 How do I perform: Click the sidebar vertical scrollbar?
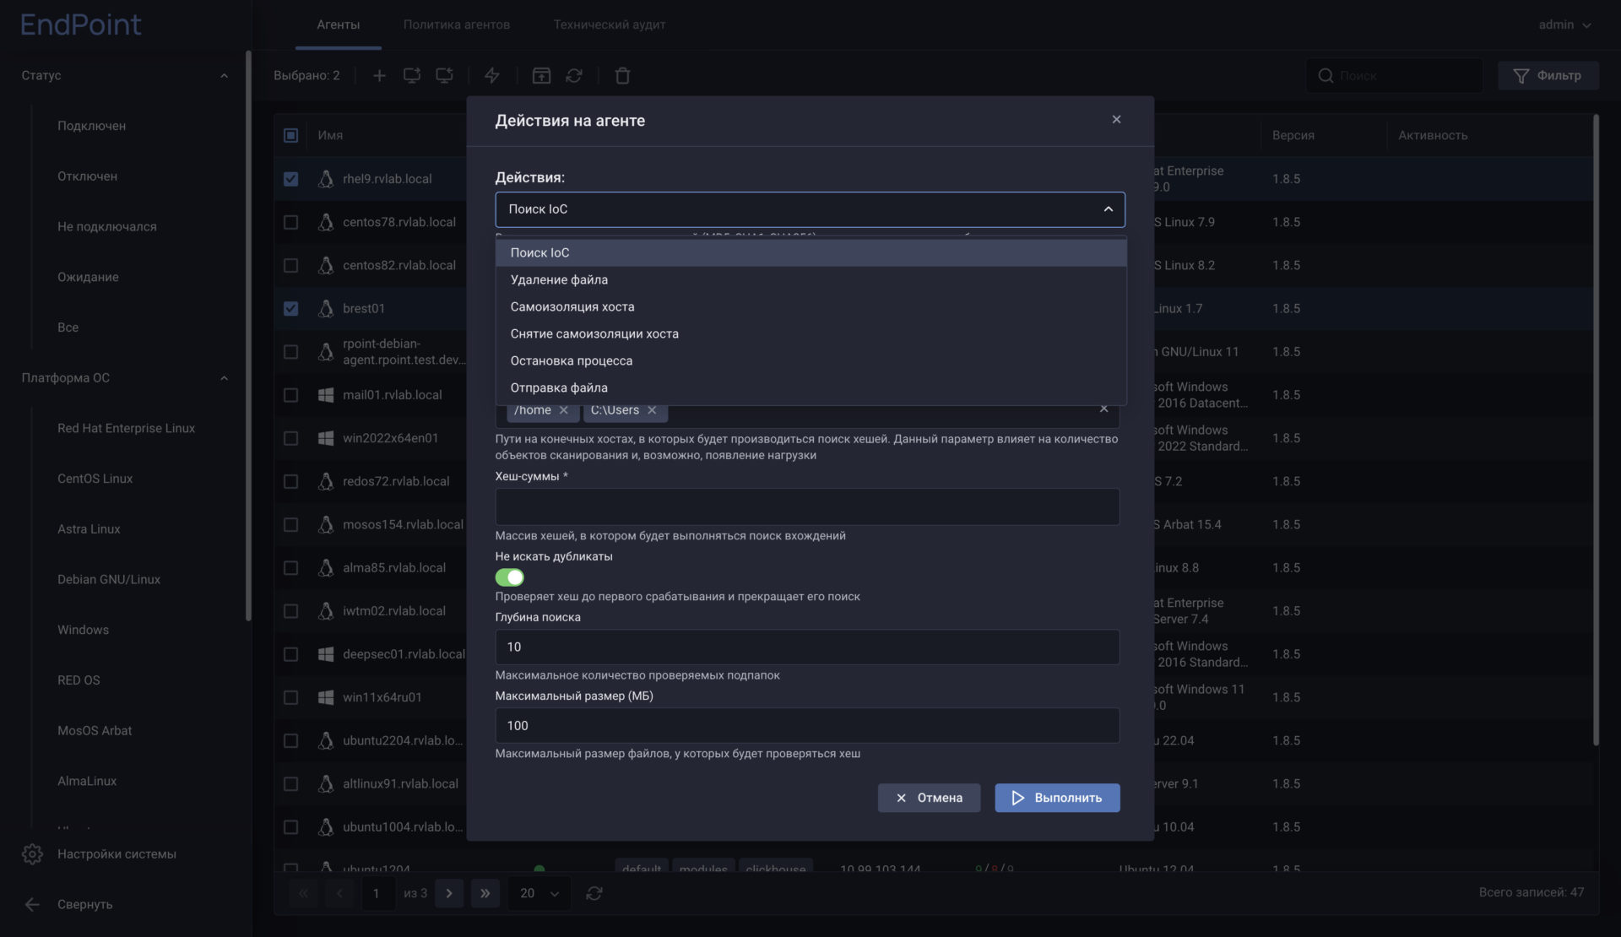248,336
